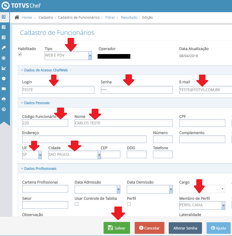
Task: Click the E-mail input field
Action: click(206, 90)
